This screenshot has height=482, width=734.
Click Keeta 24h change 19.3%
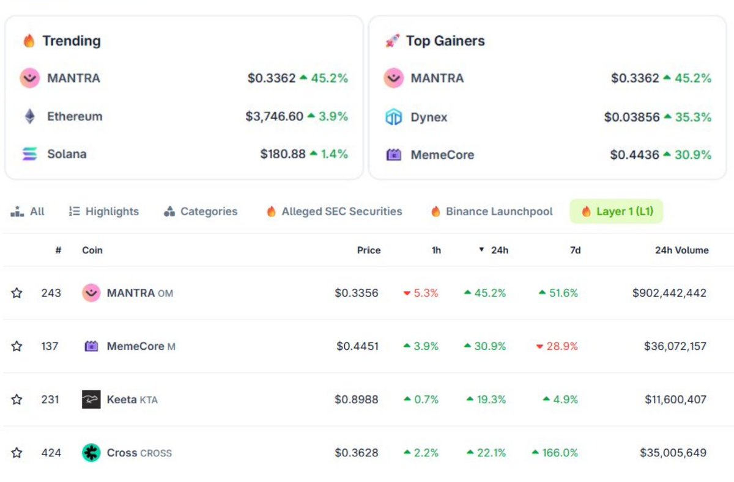point(486,400)
